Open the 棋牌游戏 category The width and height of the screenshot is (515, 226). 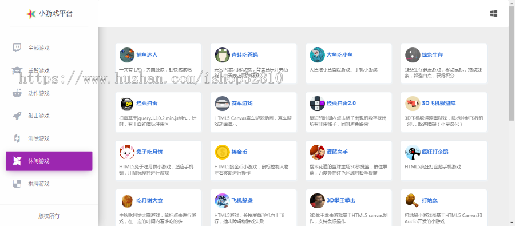pos(49,184)
